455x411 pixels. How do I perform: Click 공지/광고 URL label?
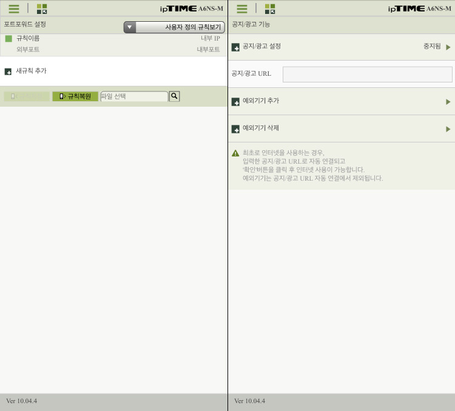[x=251, y=74]
